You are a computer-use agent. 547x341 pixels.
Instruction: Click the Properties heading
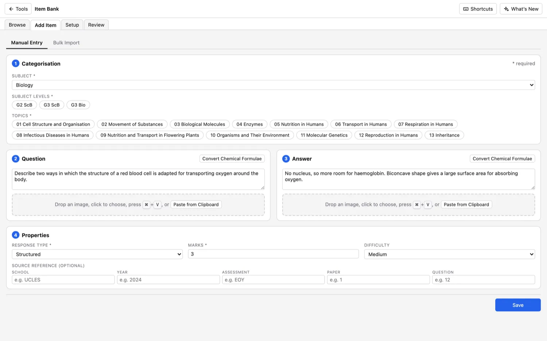35,235
